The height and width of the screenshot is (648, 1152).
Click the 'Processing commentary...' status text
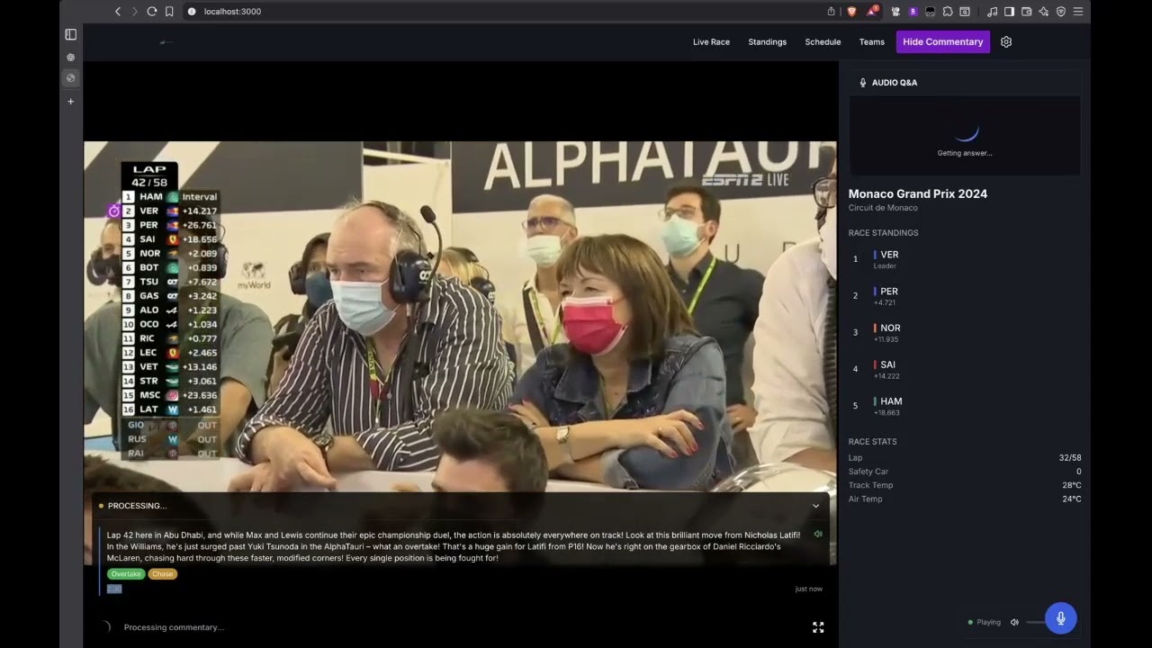(174, 627)
